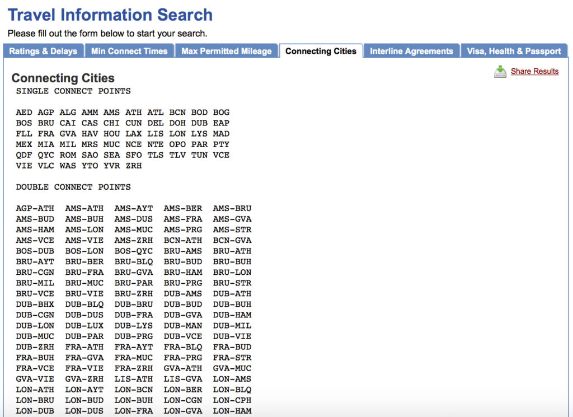The height and width of the screenshot is (417, 573).
Task: Click the DOUBLE CONNECT POINTS heading text
Action: coord(73,187)
